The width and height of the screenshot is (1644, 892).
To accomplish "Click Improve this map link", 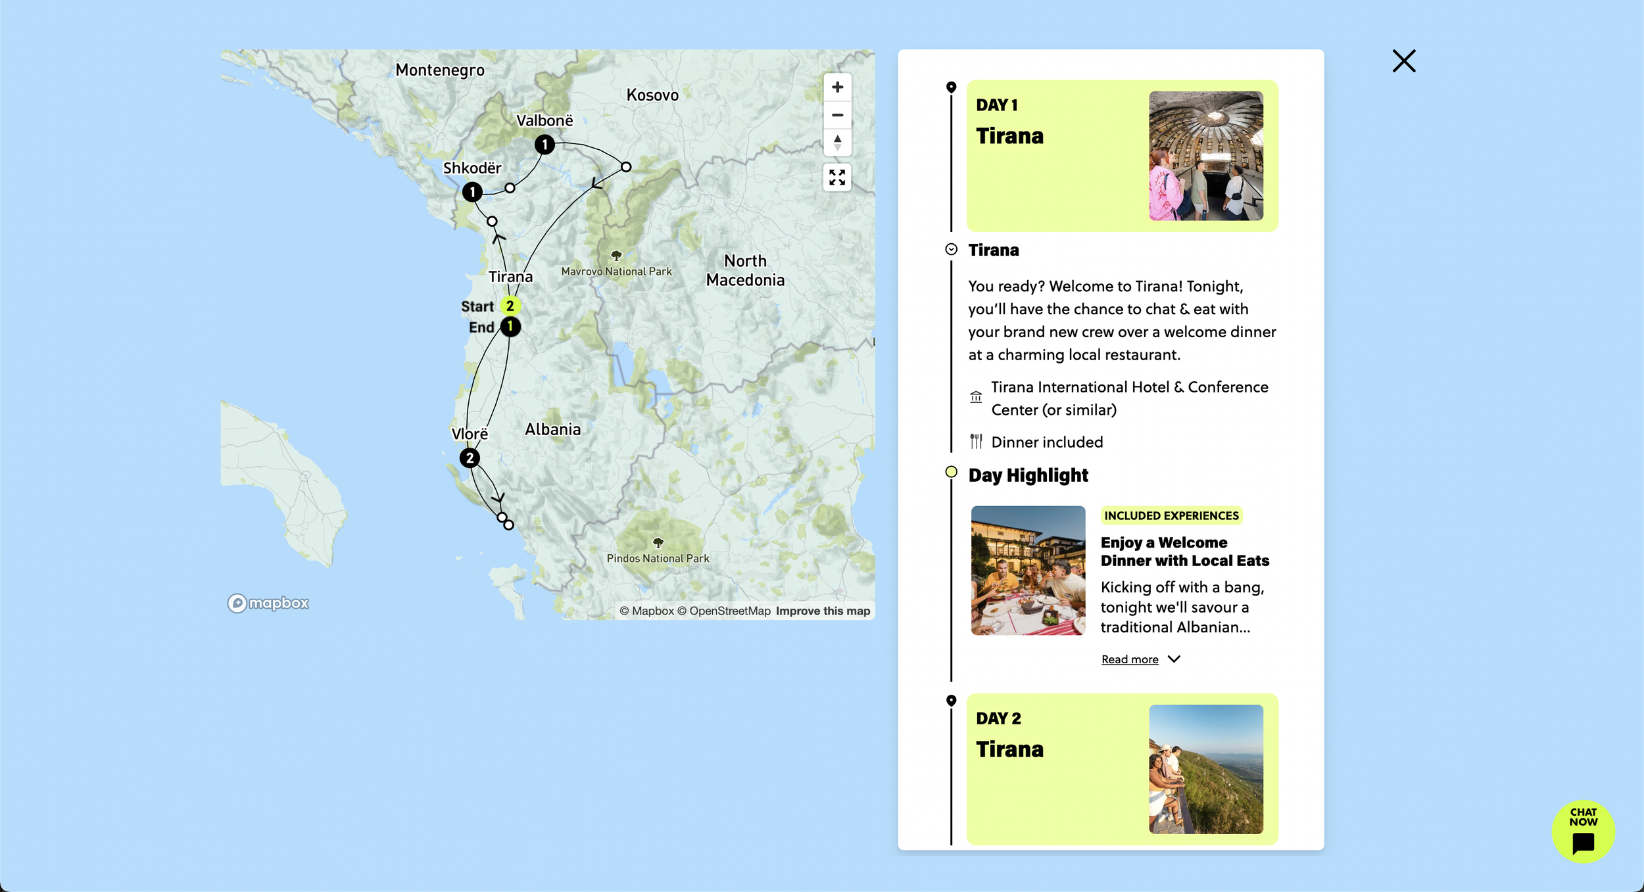I will (823, 611).
